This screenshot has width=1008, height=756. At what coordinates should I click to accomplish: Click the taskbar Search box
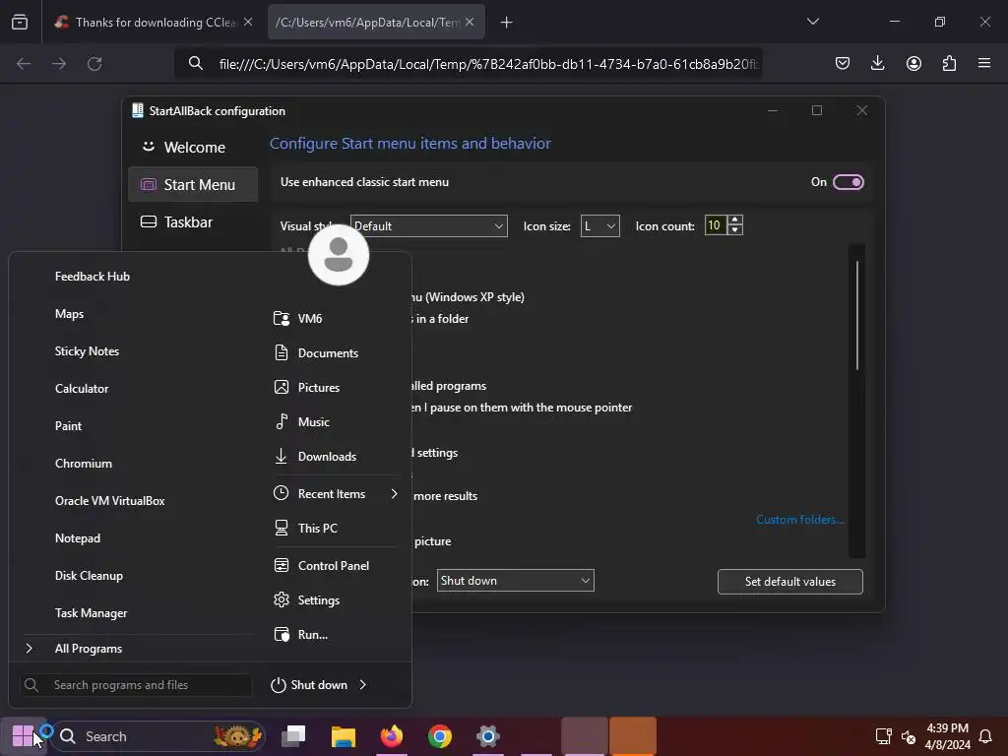[x=158, y=736]
